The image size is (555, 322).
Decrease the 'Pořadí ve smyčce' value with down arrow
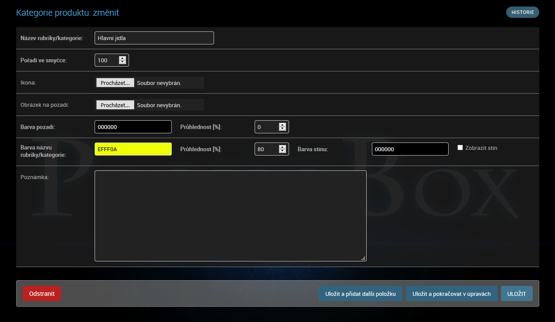(x=123, y=62)
